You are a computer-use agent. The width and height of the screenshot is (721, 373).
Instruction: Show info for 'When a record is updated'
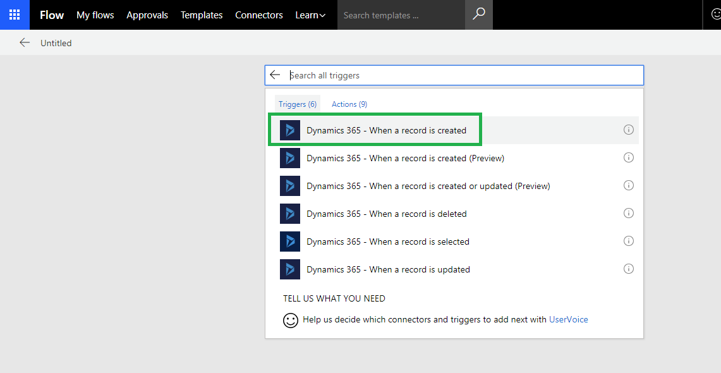(629, 269)
